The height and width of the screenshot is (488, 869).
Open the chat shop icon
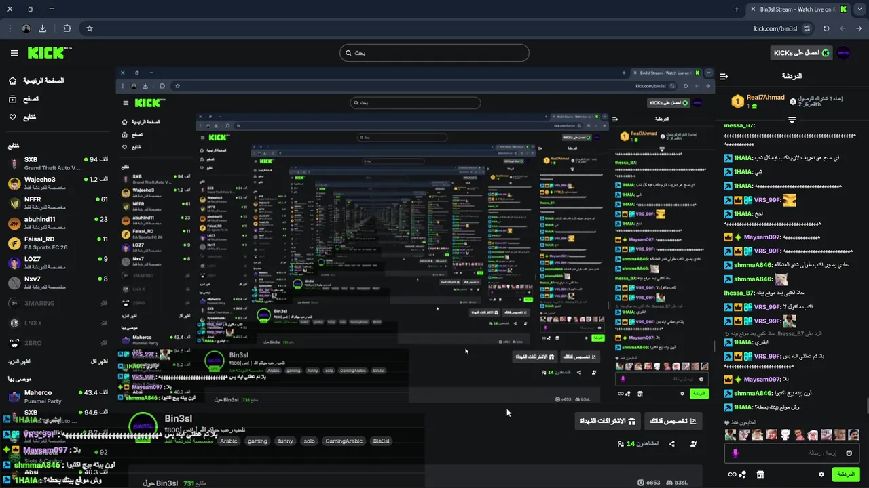[x=760, y=474]
